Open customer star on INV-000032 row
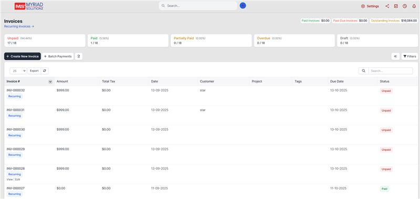The height and width of the screenshot is (199, 420). pos(203,90)
